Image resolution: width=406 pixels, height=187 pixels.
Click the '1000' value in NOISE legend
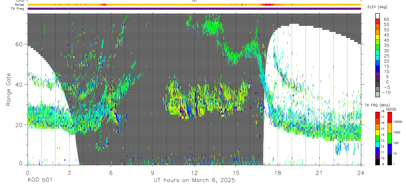[397, 132]
